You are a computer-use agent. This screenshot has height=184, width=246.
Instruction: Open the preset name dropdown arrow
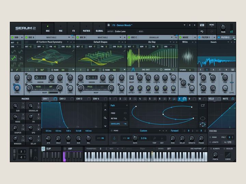[184, 25]
